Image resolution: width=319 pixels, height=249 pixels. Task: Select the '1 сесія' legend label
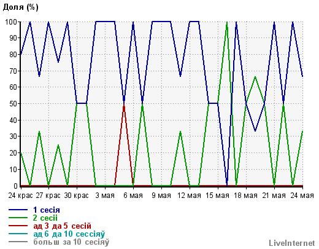tap(47, 210)
